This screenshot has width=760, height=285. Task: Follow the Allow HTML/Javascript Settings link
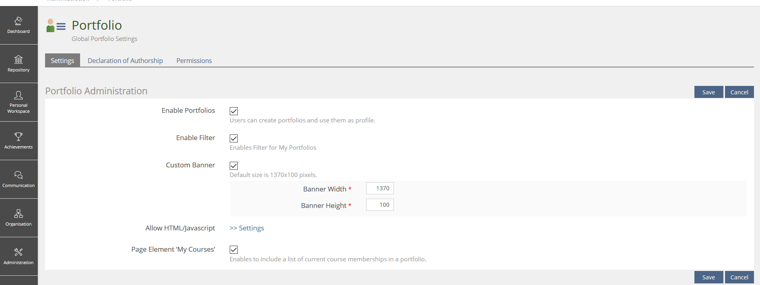(x=247, y=228)
